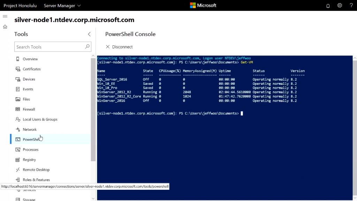Click the 2048 memory assigned value
The height and width of the screenshot is (201, 357).
pos(187,92)
